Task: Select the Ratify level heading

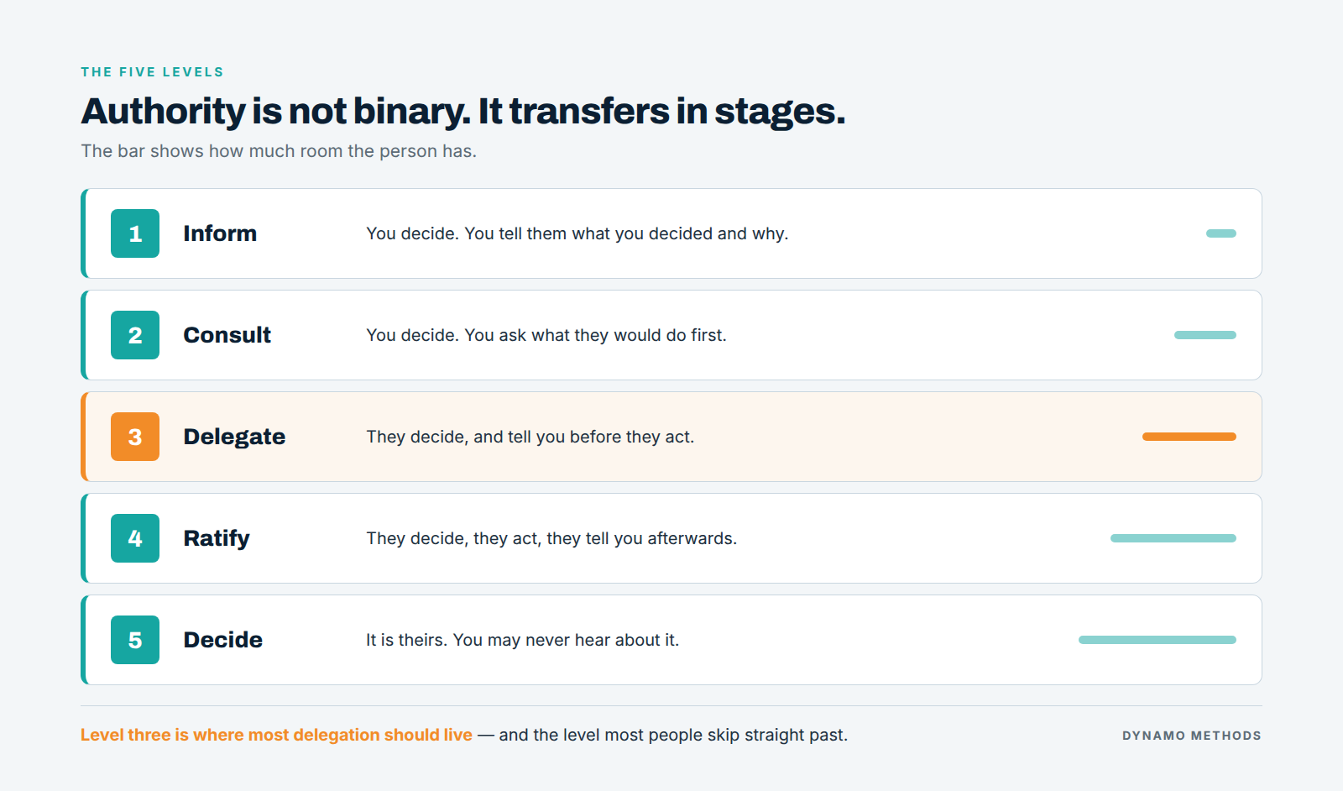Action: (217, 538)
